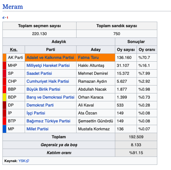Open Cumhuriyet Halk Partisi link
The height and width of the screenshot is (170, 171).
coord(48,81)
